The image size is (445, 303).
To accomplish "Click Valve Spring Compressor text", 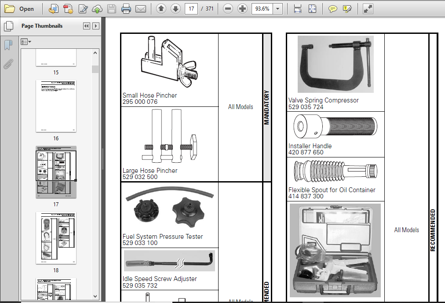I will click(324, 100).
